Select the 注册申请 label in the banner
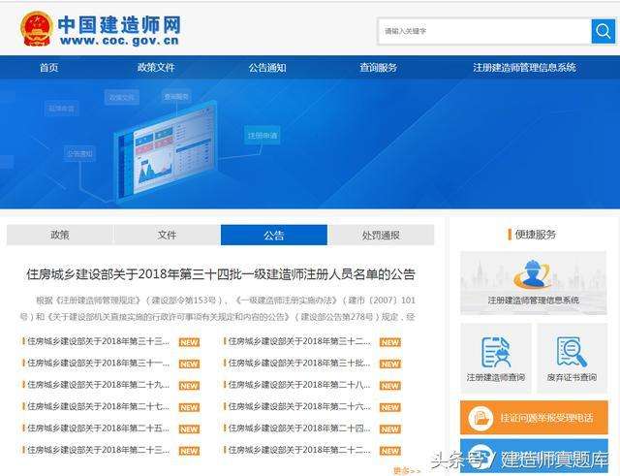Image resolution: width=620 pixels, height=476 pixels. (262, 136)
